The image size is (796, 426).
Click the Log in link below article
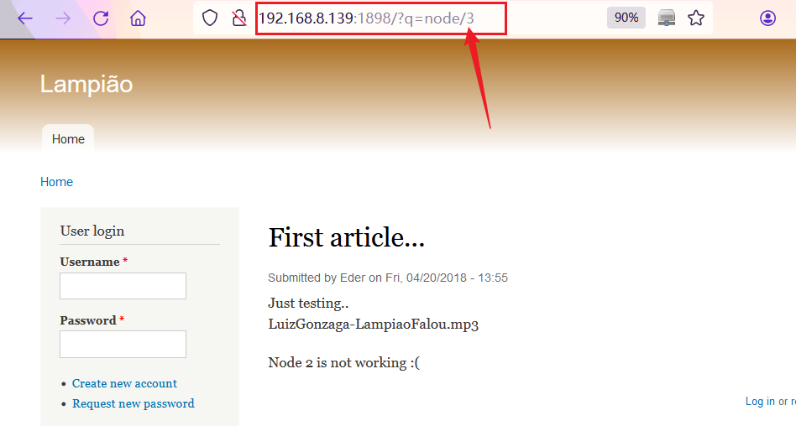click(x=760, y=402)
